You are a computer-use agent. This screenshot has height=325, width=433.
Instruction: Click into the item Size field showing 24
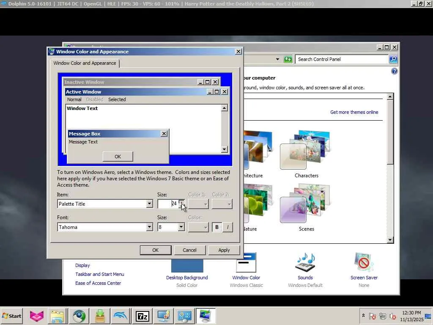[x=168, y=204]
